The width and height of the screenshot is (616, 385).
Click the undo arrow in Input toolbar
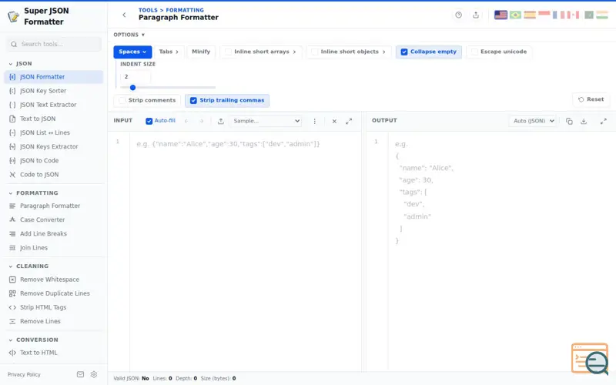click(186, 121)
